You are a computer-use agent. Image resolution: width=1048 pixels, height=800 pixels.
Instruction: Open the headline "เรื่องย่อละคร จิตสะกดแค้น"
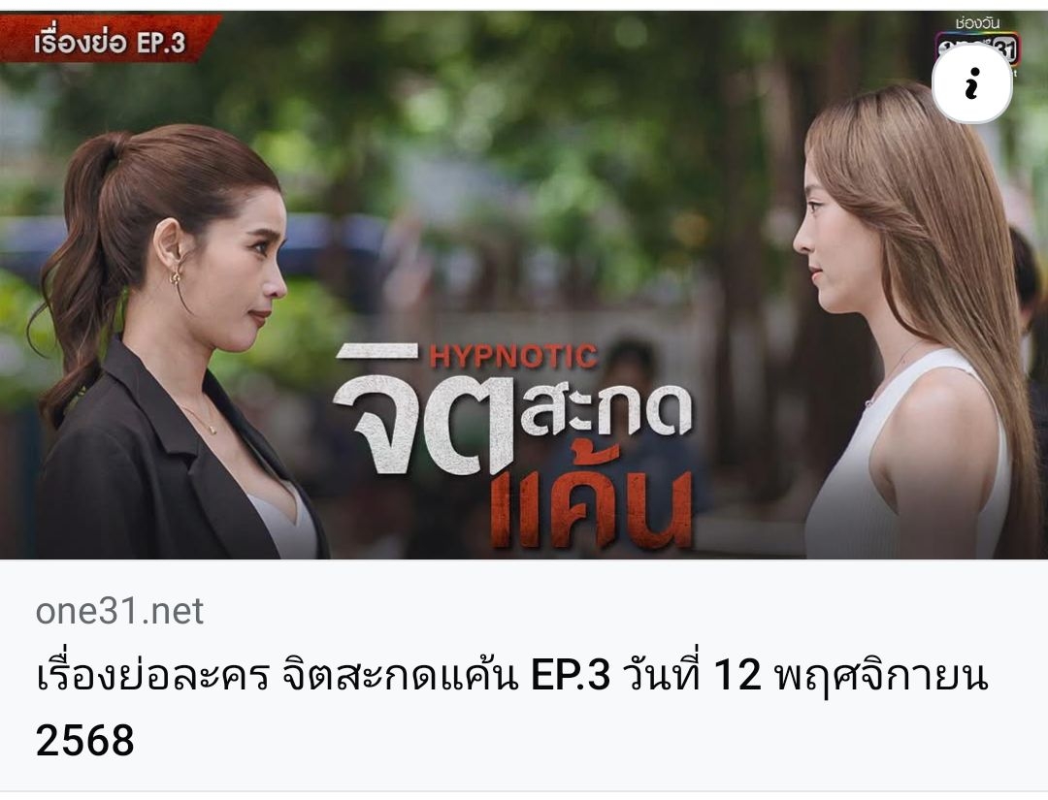(x=277, y=675)
